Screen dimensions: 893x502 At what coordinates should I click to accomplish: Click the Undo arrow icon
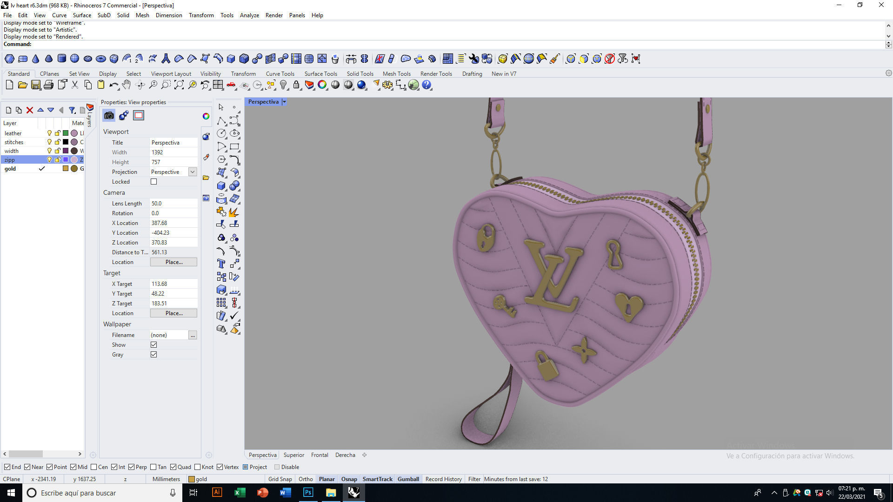[113, 85]
